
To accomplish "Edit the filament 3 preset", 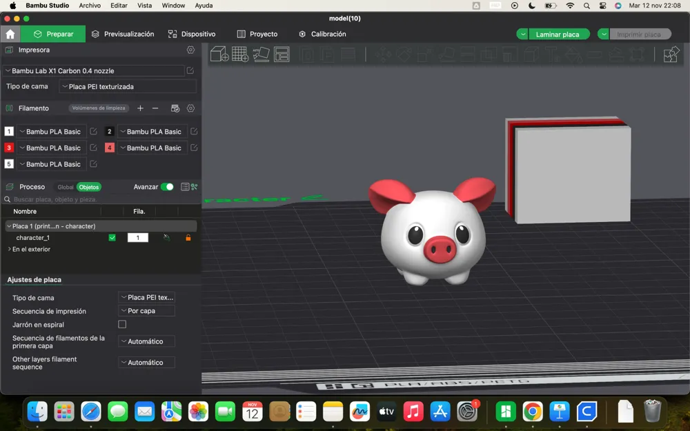I will point(93,148).
